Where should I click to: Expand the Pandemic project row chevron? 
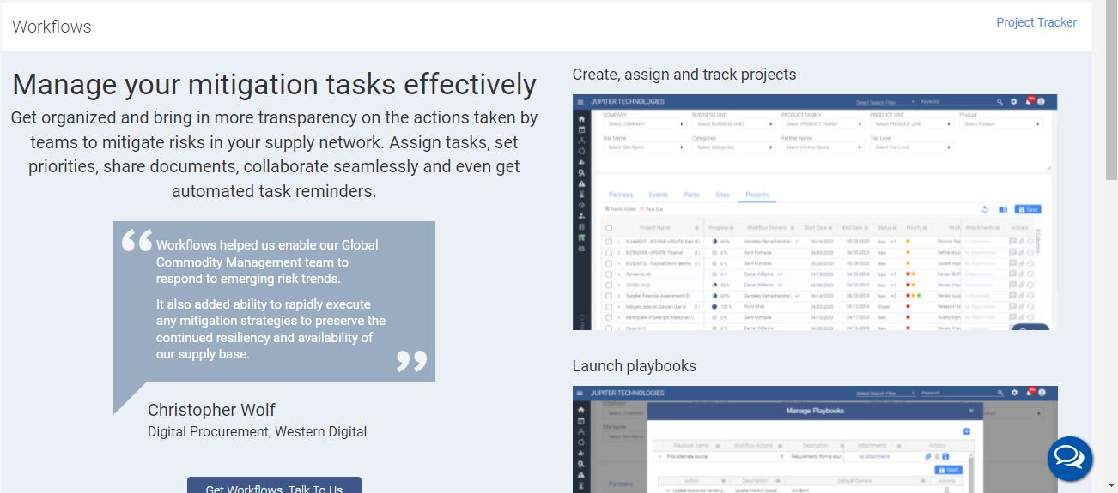tap(619, 274)
